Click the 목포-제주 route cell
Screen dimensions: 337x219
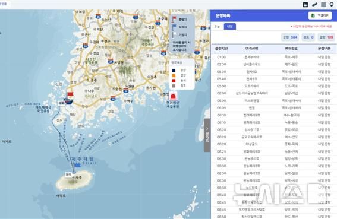[x=291, y=57]
